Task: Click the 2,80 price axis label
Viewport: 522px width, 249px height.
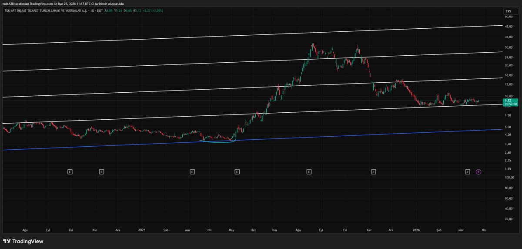Action: pos(508,153)
